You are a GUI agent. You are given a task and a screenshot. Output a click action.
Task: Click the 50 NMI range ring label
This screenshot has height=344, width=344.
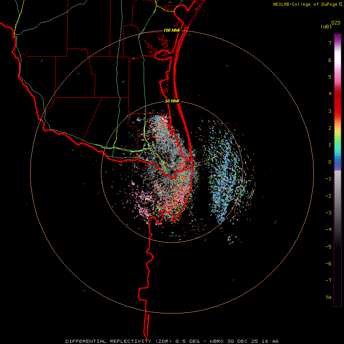pos(172,101)
